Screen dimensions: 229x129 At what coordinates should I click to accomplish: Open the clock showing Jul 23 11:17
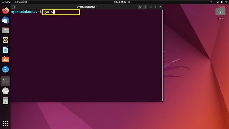coord(120,2)
